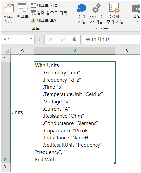Select the cell containing Units
The image size is (141, 173).
click(22, 112)
